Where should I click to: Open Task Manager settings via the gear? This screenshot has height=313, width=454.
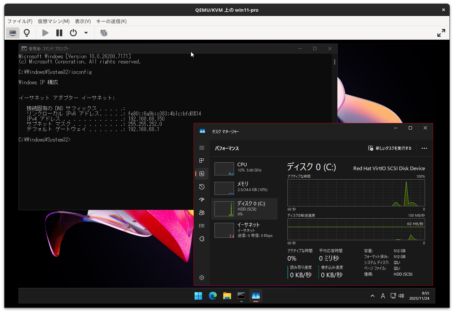[202, 277]
